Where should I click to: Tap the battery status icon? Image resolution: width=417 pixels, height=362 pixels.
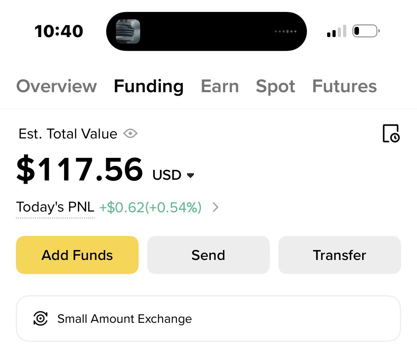pos(366,31)
